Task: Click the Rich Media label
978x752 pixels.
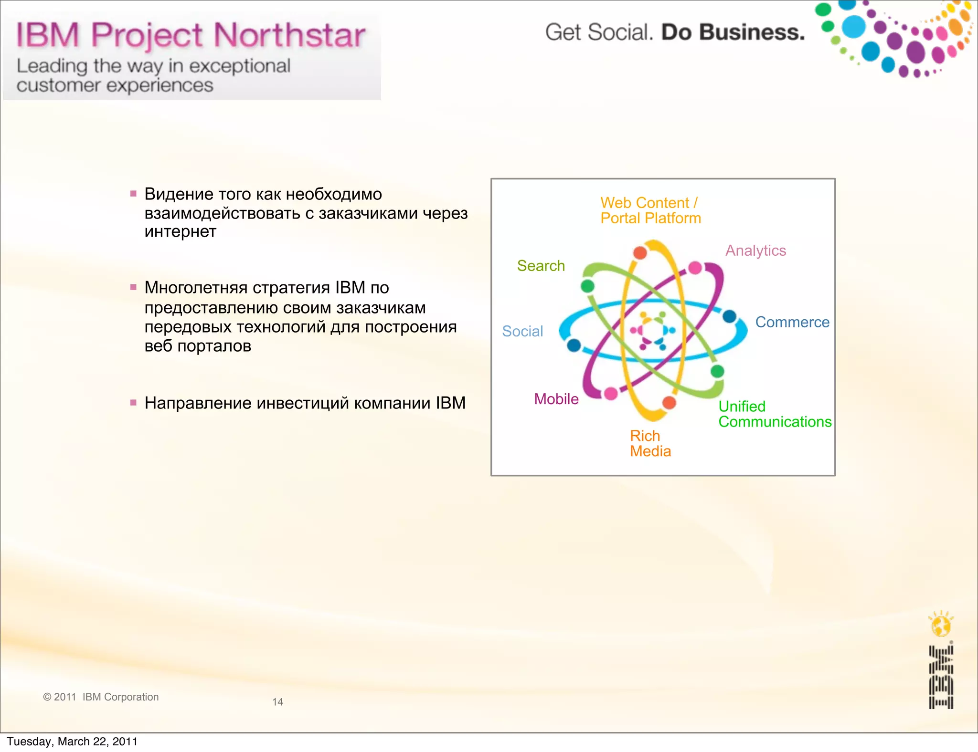Action: [650, 443]
